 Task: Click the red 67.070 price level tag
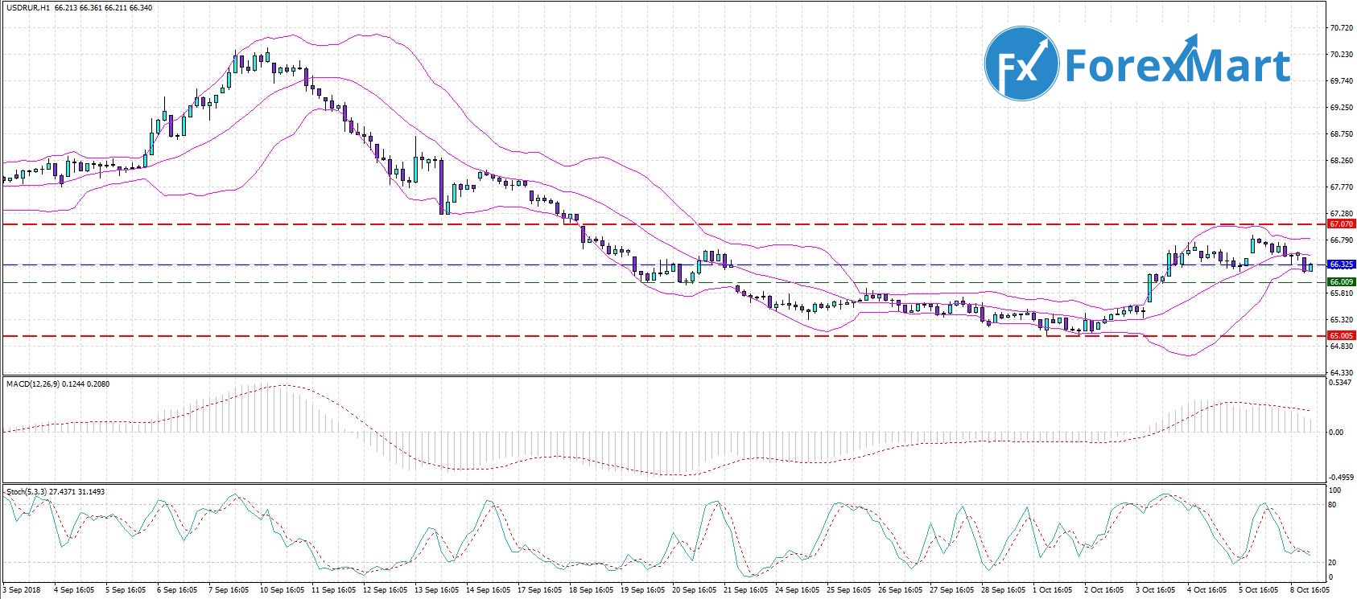[1342, 224]
